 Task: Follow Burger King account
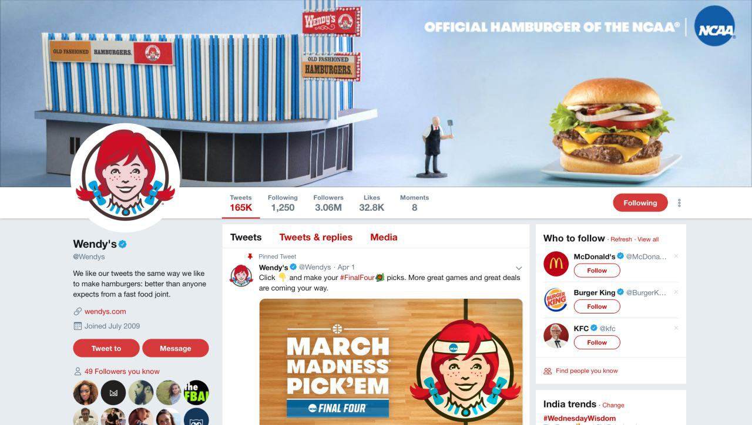(x=597, y=306)
